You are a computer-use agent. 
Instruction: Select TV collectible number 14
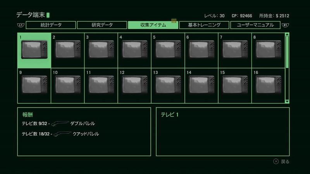[201, 86]
